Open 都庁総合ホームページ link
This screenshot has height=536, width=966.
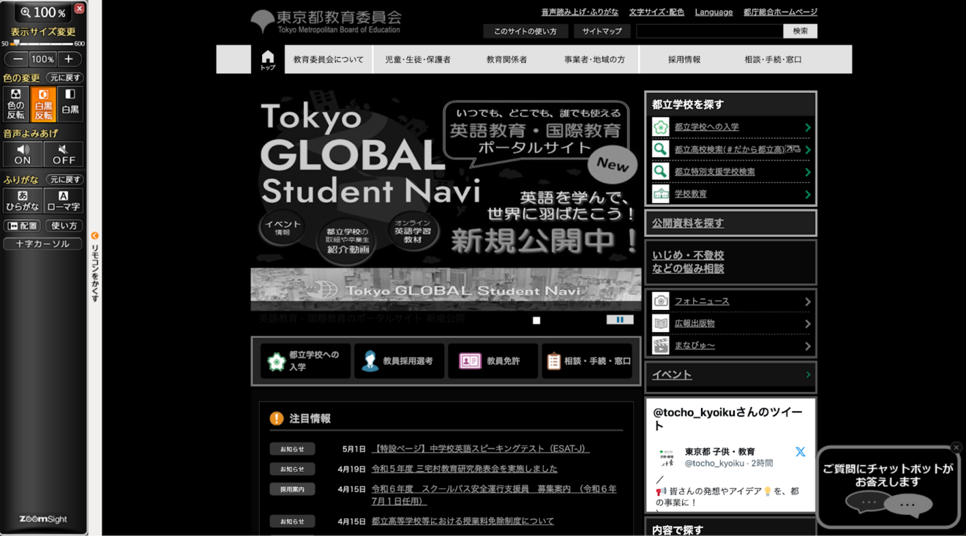[x=780, y=12]
